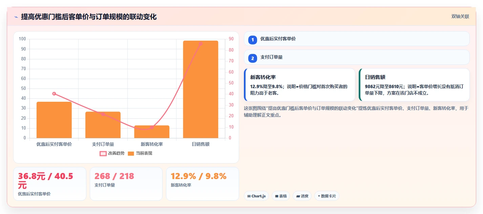Click the x-axis label 支付订单量
Image resolution: width=483 pixels, height=214 pixels.
[x=103, y=144]
